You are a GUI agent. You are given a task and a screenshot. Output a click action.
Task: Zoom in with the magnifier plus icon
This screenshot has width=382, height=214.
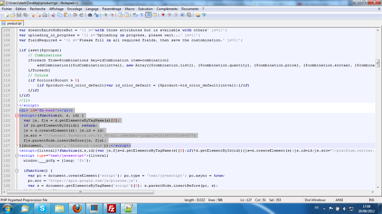pos(105,15)
